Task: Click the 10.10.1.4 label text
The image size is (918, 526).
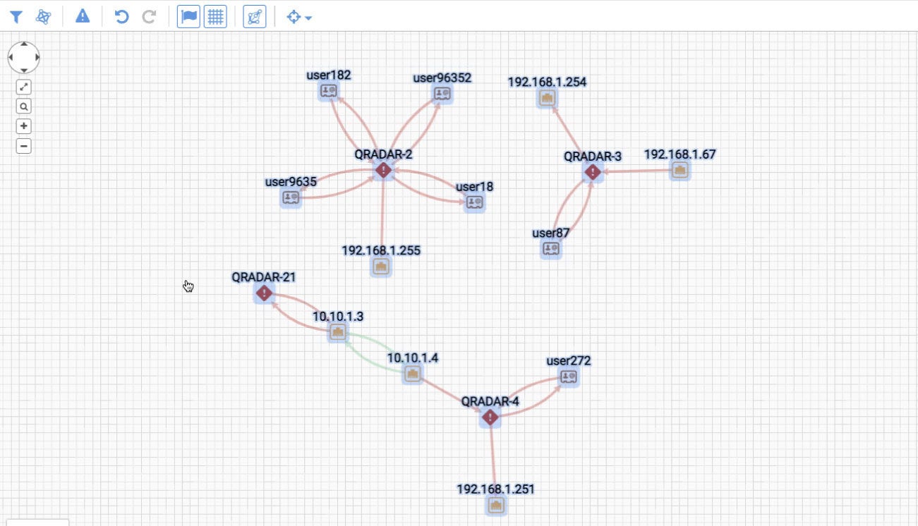Action: point(413,358)
